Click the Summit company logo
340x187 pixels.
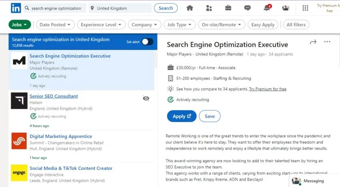19,141
